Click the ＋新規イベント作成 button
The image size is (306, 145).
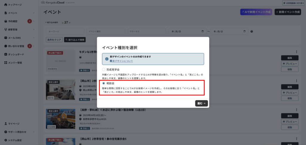[288, 12]
